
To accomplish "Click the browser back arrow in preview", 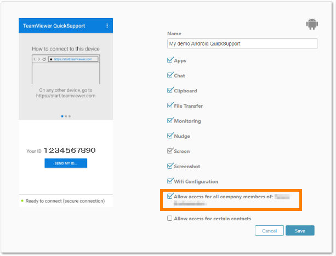I will click(x=35, y=59).
